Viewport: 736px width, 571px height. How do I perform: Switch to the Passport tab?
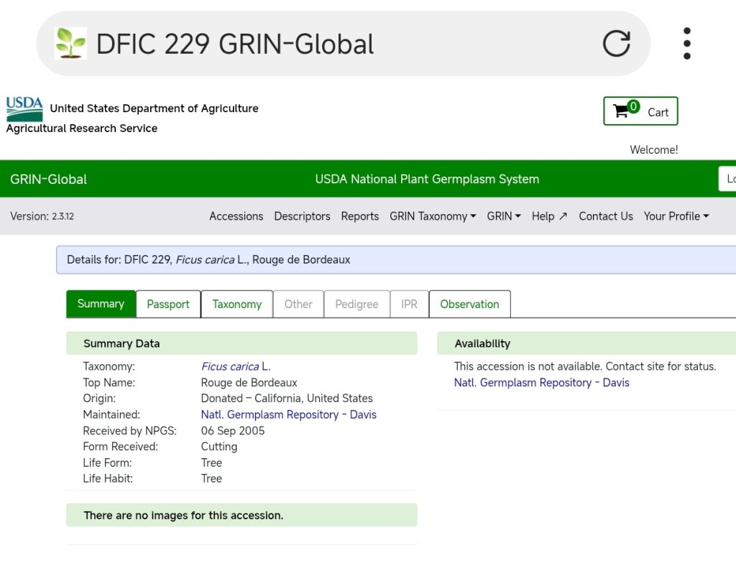(168, 304)
